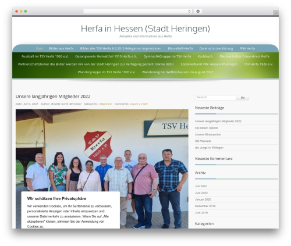Click the red window close dot
This screenshot has width=291, height=246.
(x=17, y=11)
